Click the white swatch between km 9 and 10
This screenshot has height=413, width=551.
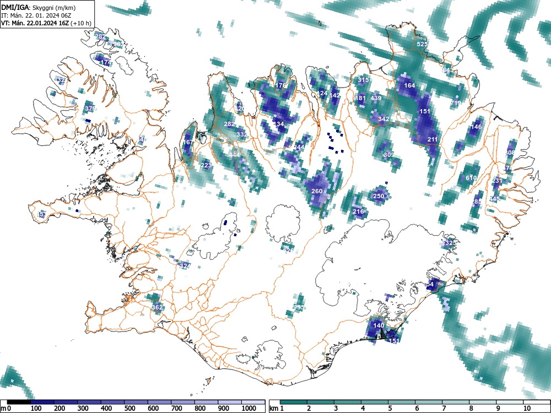[510, 403]
